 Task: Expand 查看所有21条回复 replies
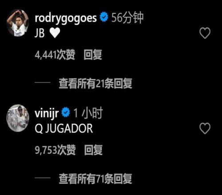pos(95,83)
